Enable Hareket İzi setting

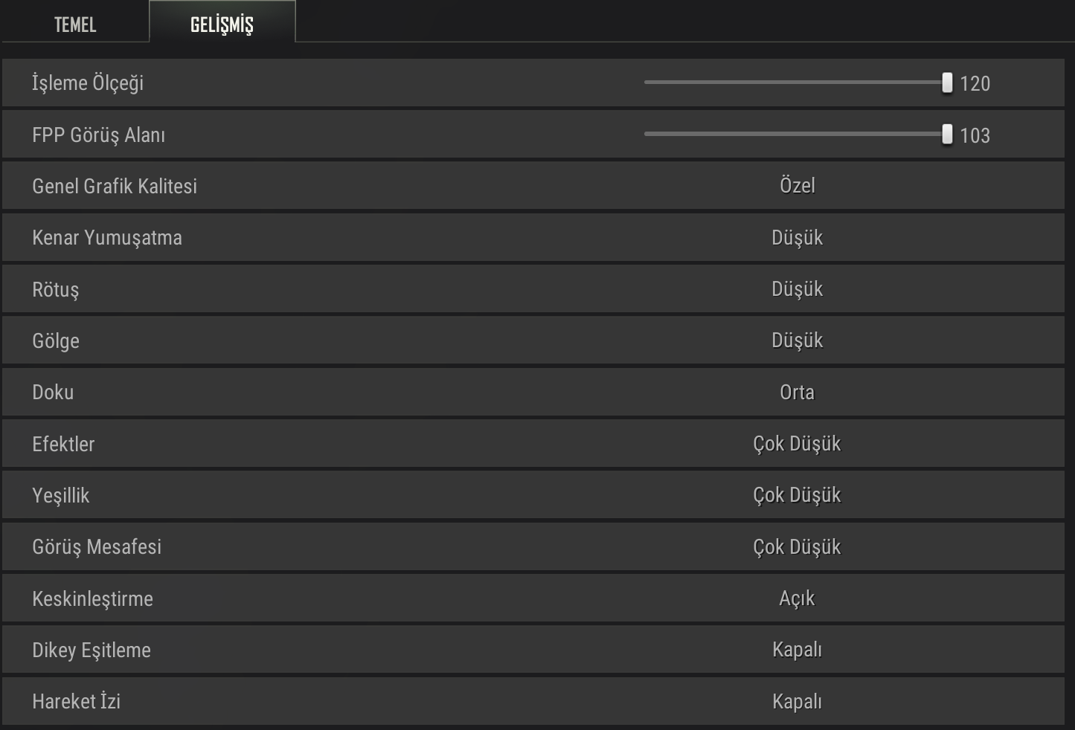coord(797,702)
